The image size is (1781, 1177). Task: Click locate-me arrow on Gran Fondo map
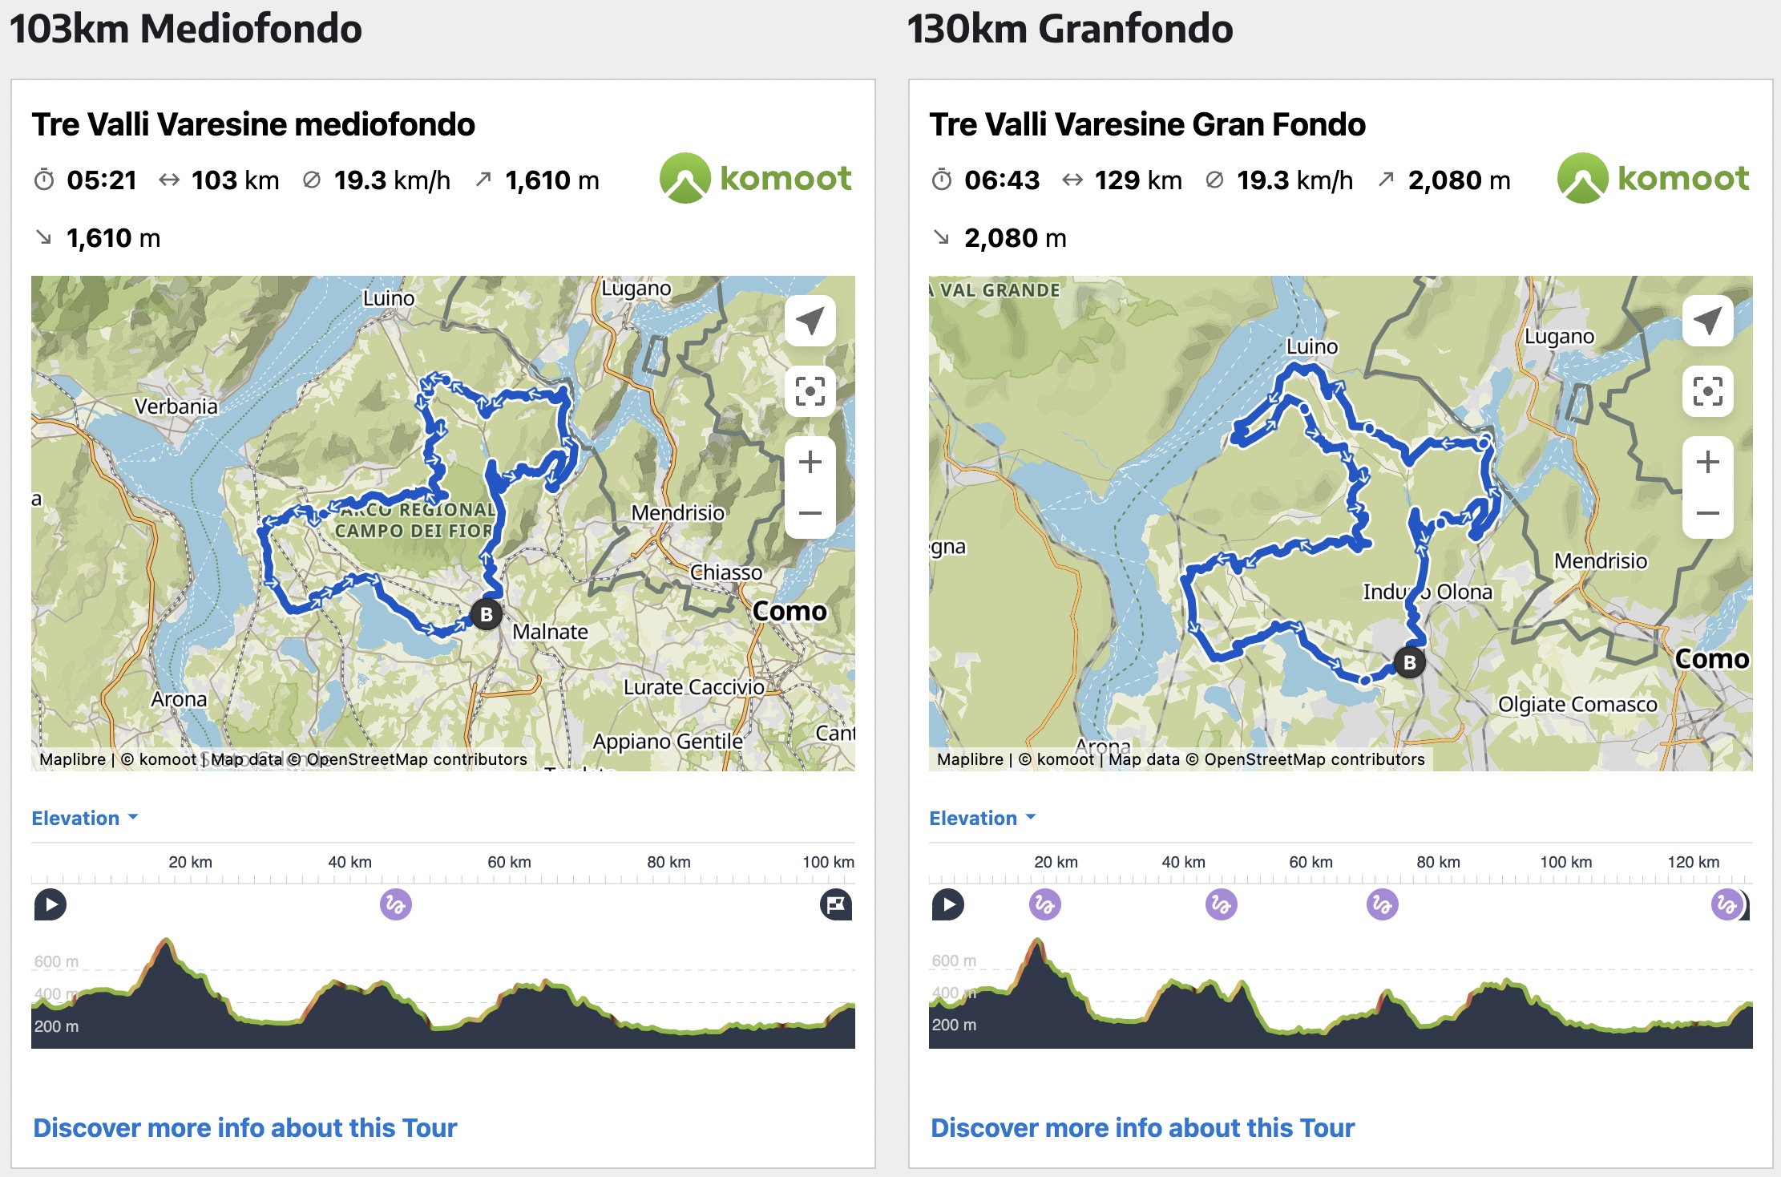tap(1707, 321)
